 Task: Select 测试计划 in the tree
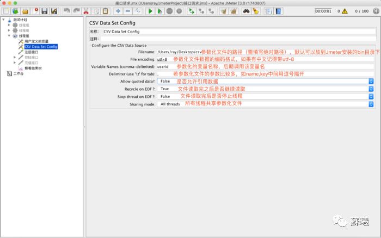(20, 20)
